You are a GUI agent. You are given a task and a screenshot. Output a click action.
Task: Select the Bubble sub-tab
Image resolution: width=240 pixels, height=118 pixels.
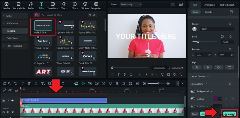[208, 12]
